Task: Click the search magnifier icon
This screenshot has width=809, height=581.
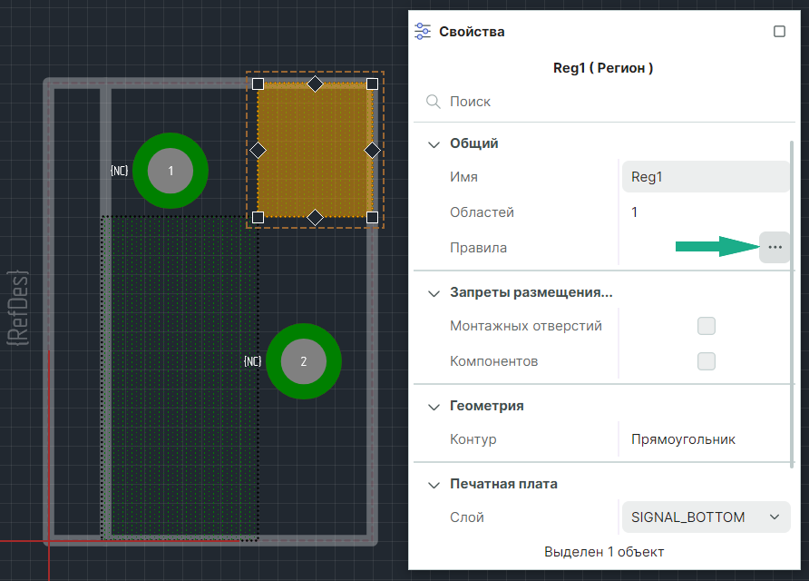Action: click(434, 102)
